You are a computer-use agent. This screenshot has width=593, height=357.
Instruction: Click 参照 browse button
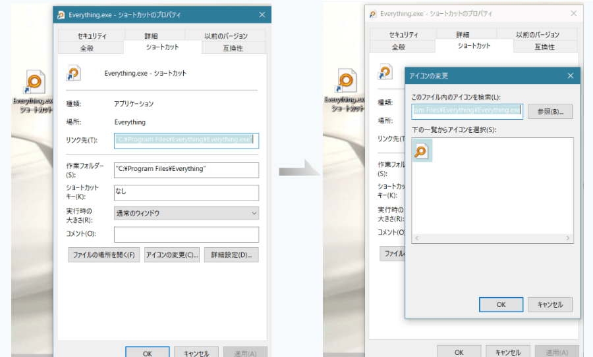click(550, 111)
